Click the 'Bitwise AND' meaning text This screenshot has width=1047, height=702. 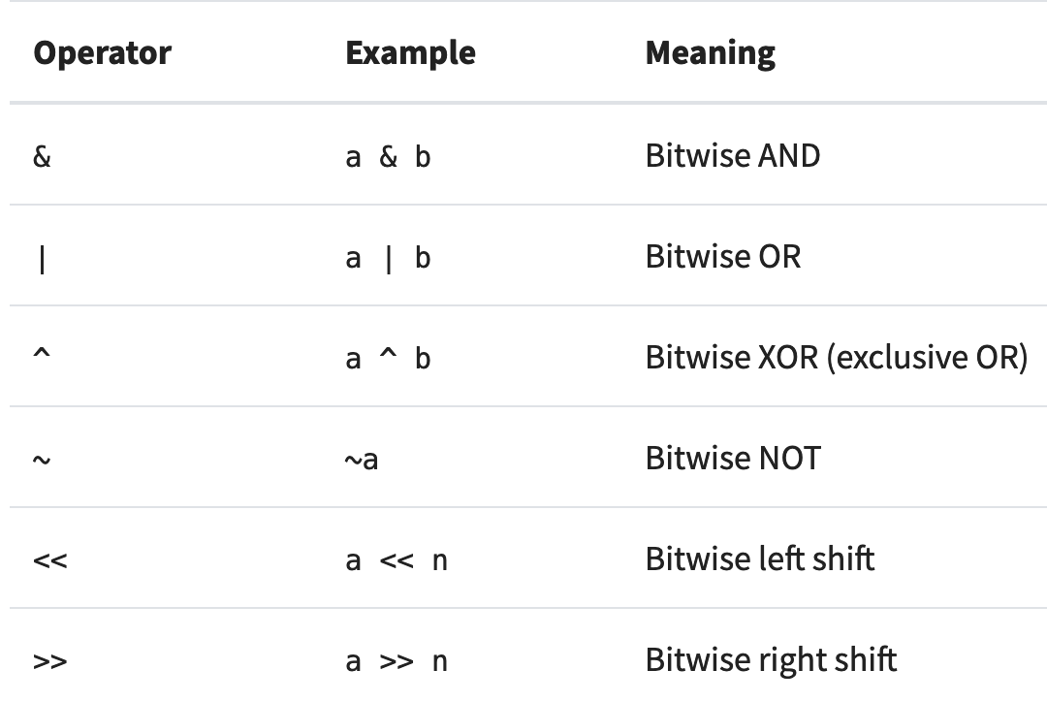(x=732, y=156)
